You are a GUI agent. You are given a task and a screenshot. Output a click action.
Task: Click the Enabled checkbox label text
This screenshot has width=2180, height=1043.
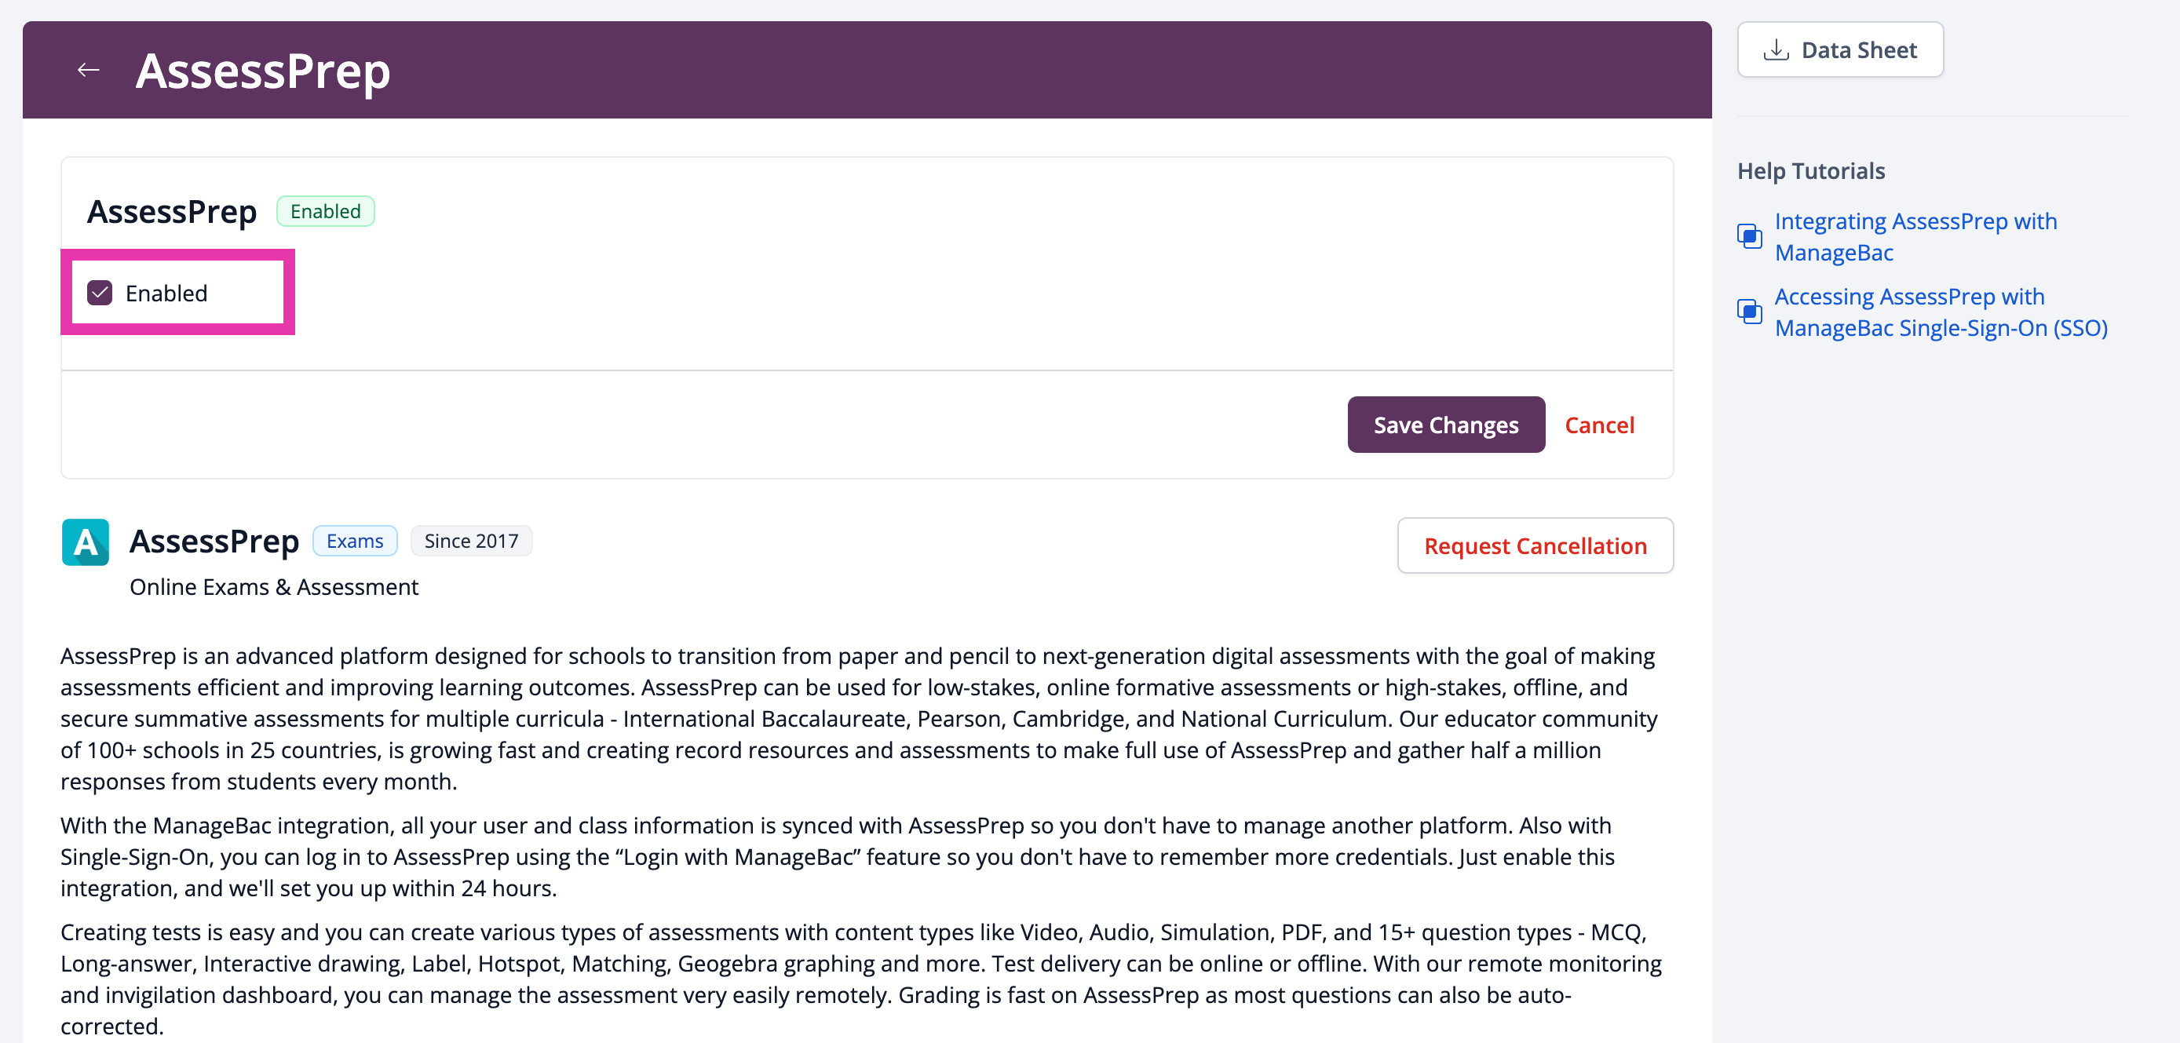166,294
